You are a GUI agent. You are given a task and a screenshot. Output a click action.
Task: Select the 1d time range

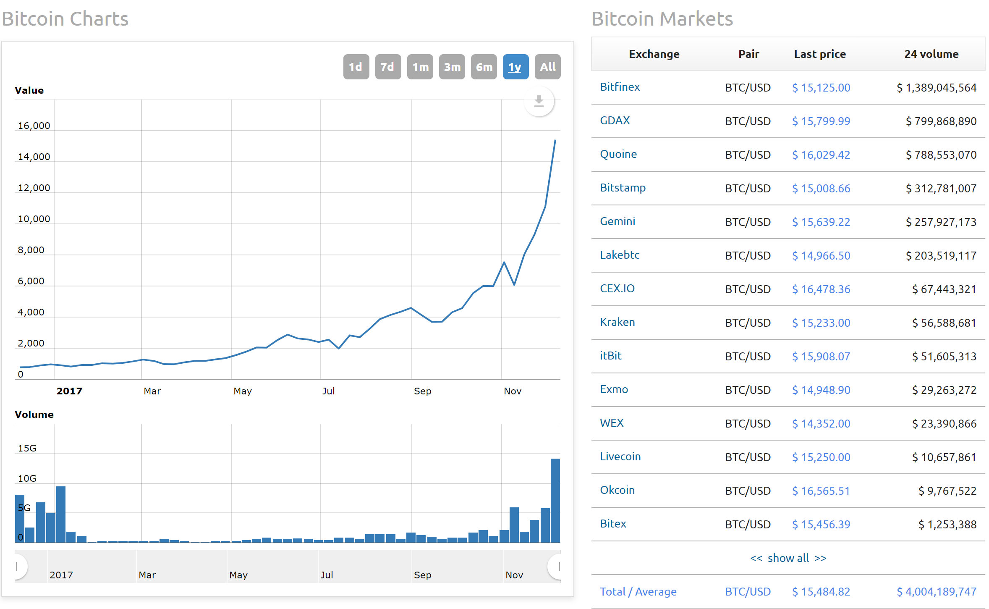(356, 67)
